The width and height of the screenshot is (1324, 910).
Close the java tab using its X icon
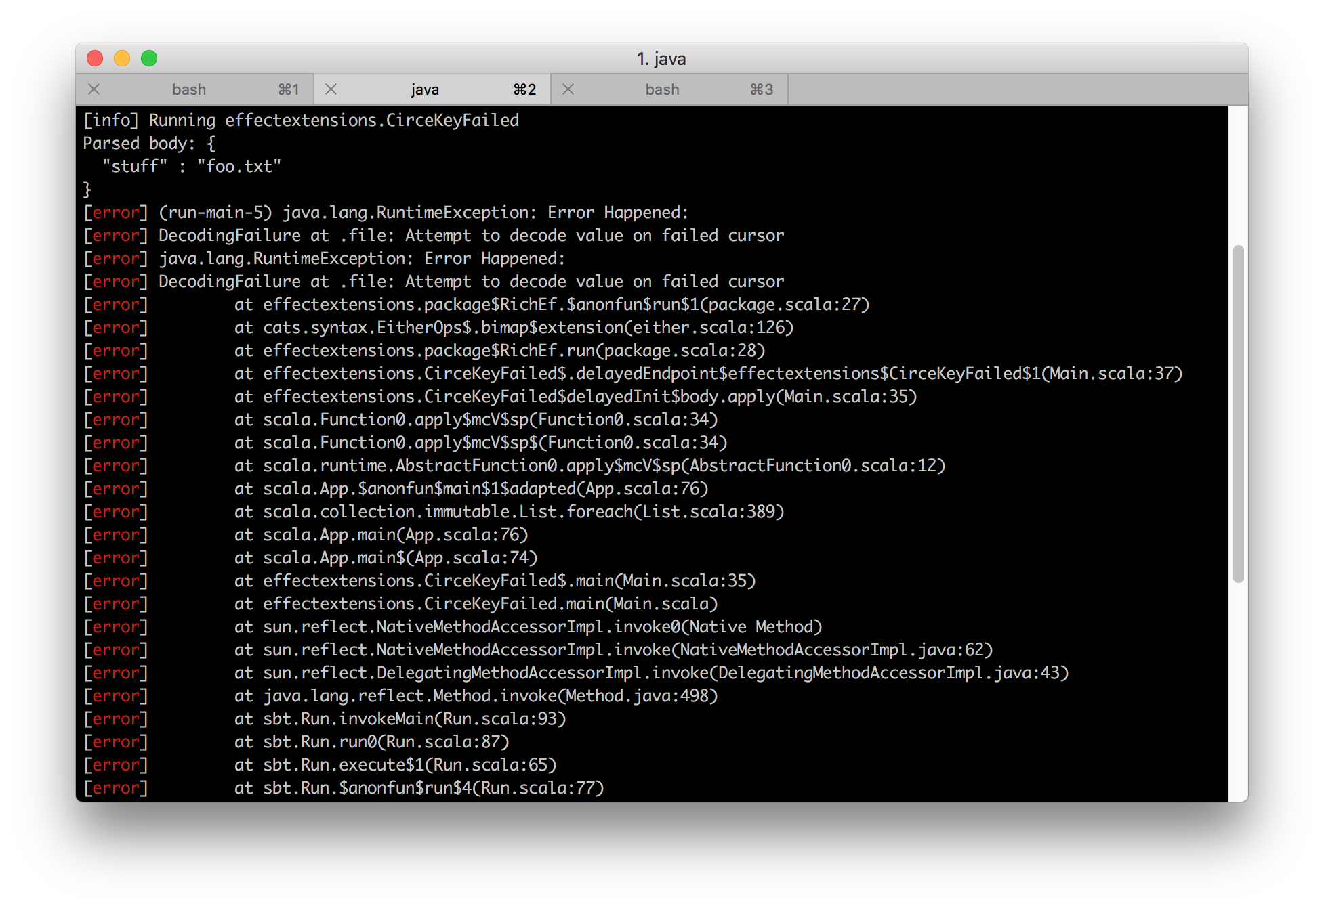coord(331,89)
